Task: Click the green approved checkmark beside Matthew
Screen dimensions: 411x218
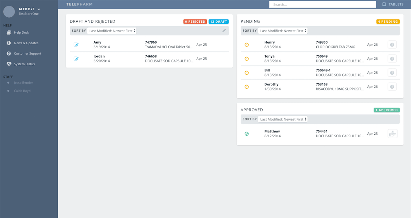Action: [247, 134]
